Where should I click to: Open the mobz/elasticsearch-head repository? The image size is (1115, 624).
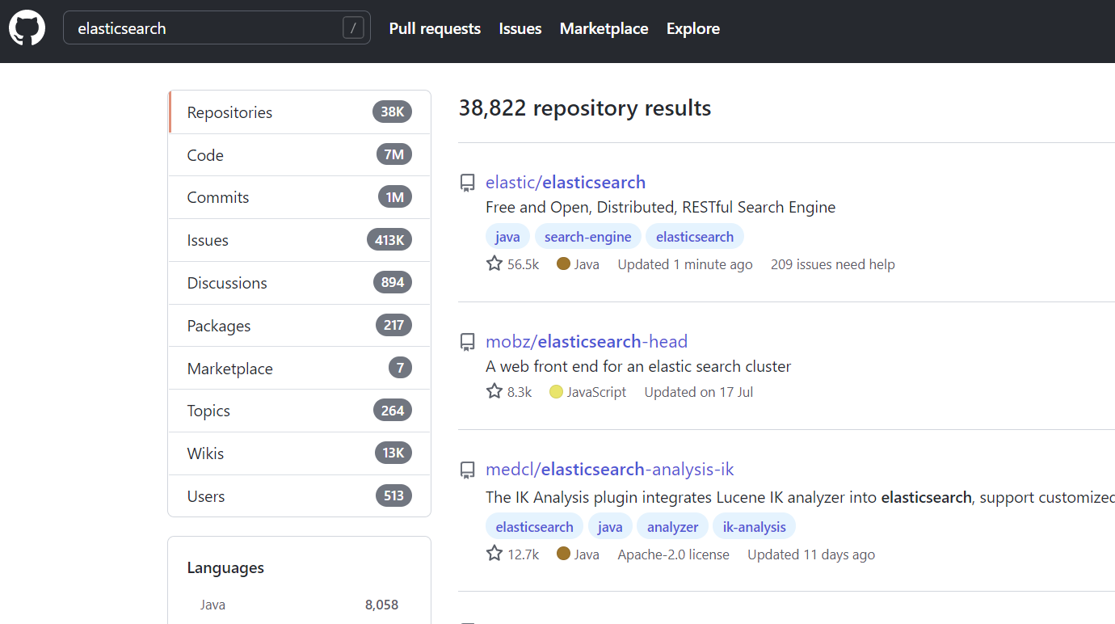point(587,341)
